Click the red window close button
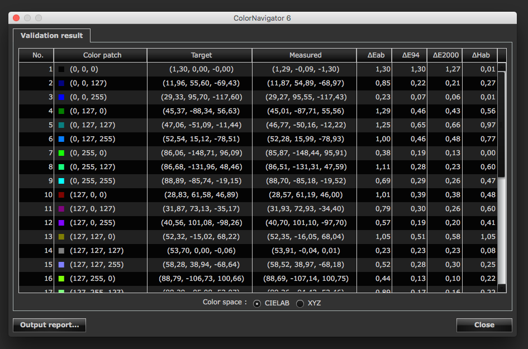This screenshot has width=528, height=349. (16, 18)
